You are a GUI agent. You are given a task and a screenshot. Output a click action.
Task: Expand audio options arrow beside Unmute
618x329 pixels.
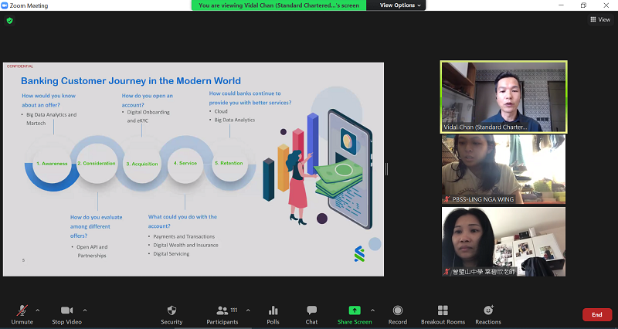[38, 310]
